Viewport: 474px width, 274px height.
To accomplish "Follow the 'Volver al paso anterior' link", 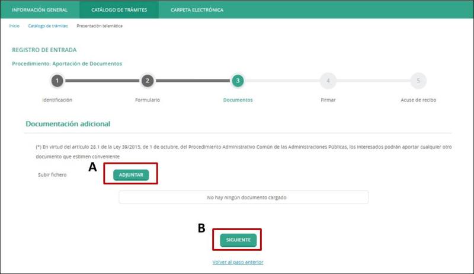I will coord(238,262).
